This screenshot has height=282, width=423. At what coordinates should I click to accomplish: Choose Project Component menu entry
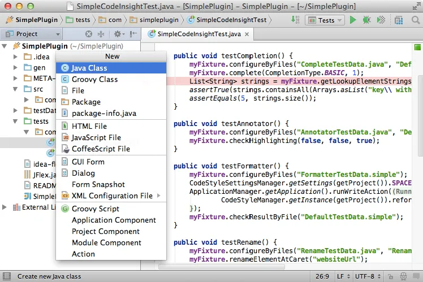[111, 231]
